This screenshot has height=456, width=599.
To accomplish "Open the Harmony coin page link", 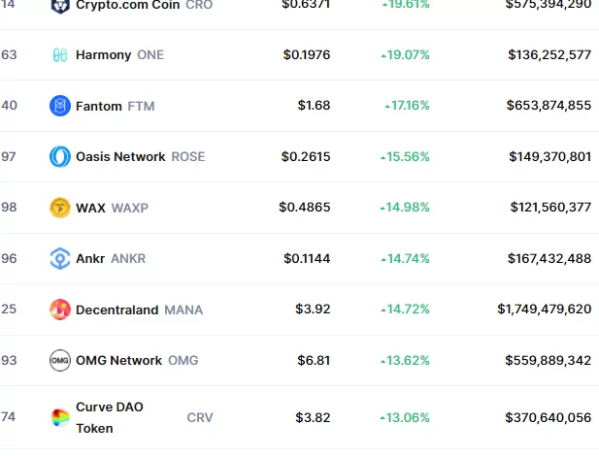I will (x=103, y=55).
